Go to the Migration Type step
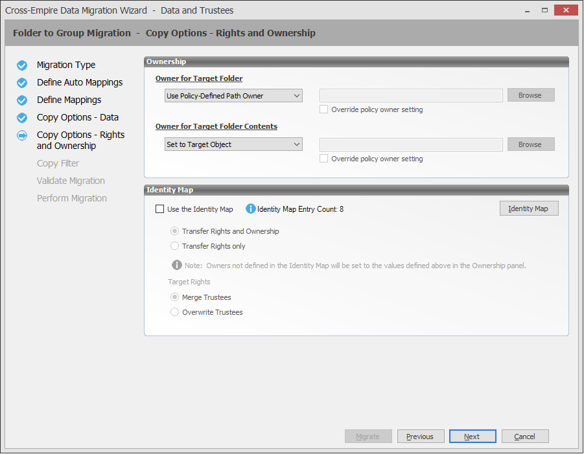Screen dimensions: 584x454 [66, 65]
